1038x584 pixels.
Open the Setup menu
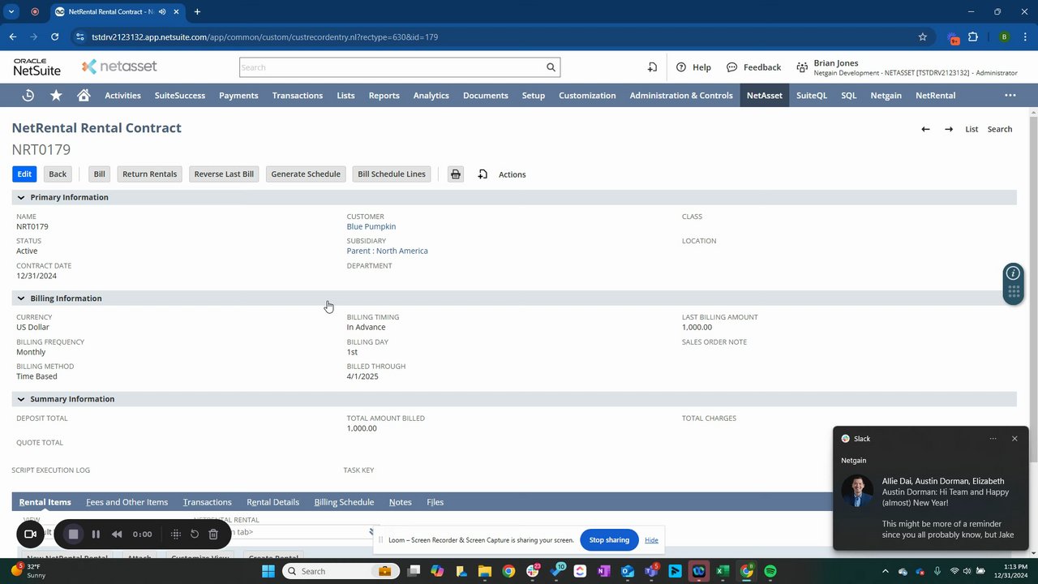coord(534,96)
